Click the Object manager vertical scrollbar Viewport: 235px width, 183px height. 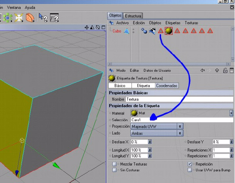click(233, 44)
